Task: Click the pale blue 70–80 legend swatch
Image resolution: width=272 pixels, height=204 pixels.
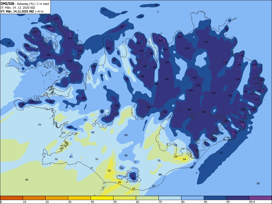Action: [170, 198]
